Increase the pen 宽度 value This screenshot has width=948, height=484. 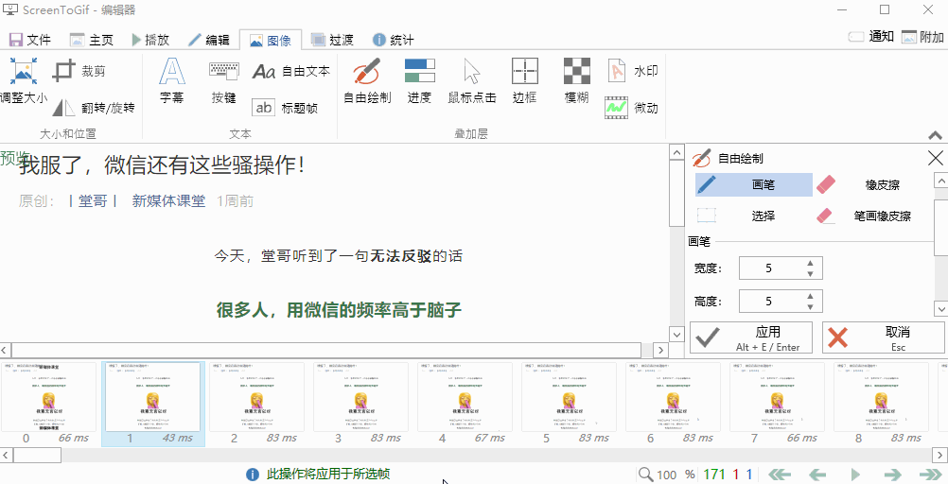pyautogui.click(x=810, y=263)
